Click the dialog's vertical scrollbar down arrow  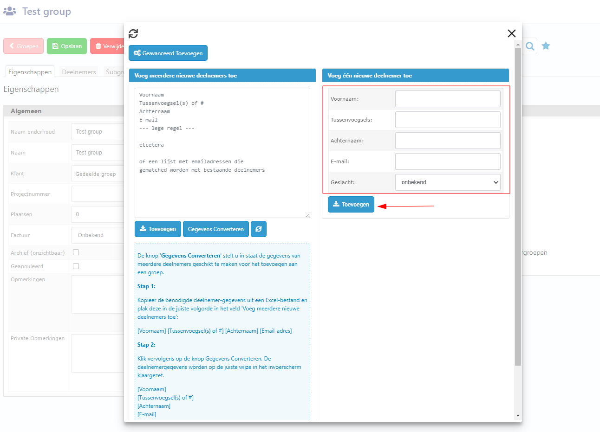pos(518,416)
